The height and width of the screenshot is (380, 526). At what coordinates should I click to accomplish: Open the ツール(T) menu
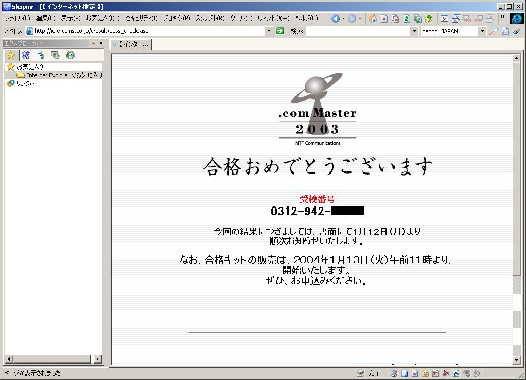point(241,18)
